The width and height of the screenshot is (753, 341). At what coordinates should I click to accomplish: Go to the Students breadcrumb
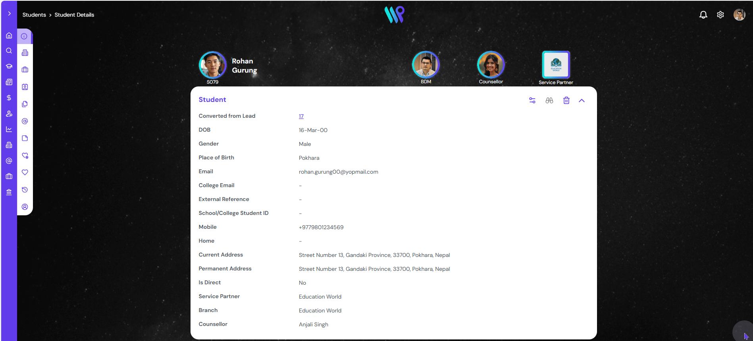[34, 15]
